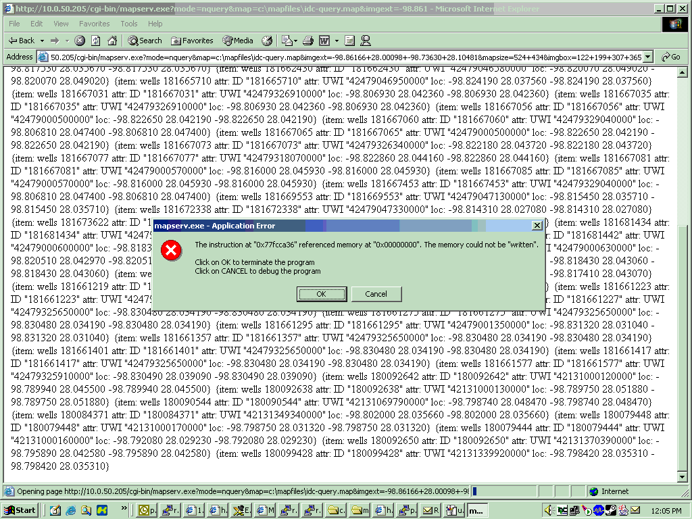Click the vertical scrollbar down arrow
Image resolution: width=692 pixels, height=519 pixels.
pos(683,478)
